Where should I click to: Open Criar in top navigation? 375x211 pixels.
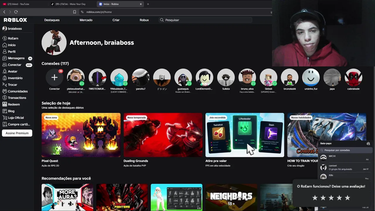(116, 20)
